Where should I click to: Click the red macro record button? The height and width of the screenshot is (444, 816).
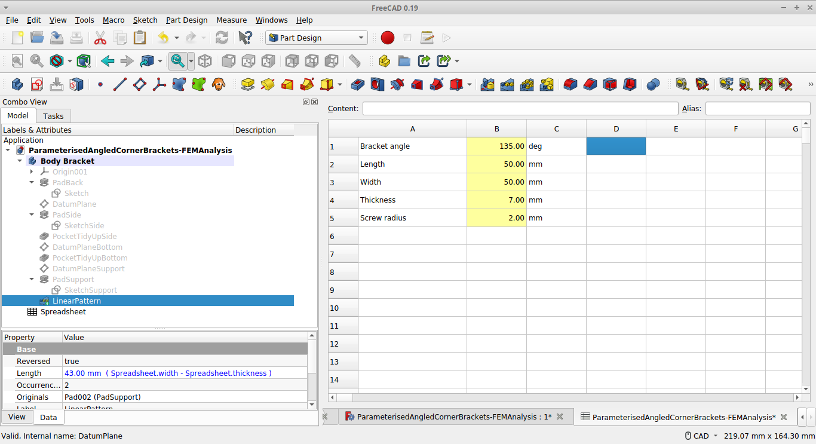pos(388,38)
